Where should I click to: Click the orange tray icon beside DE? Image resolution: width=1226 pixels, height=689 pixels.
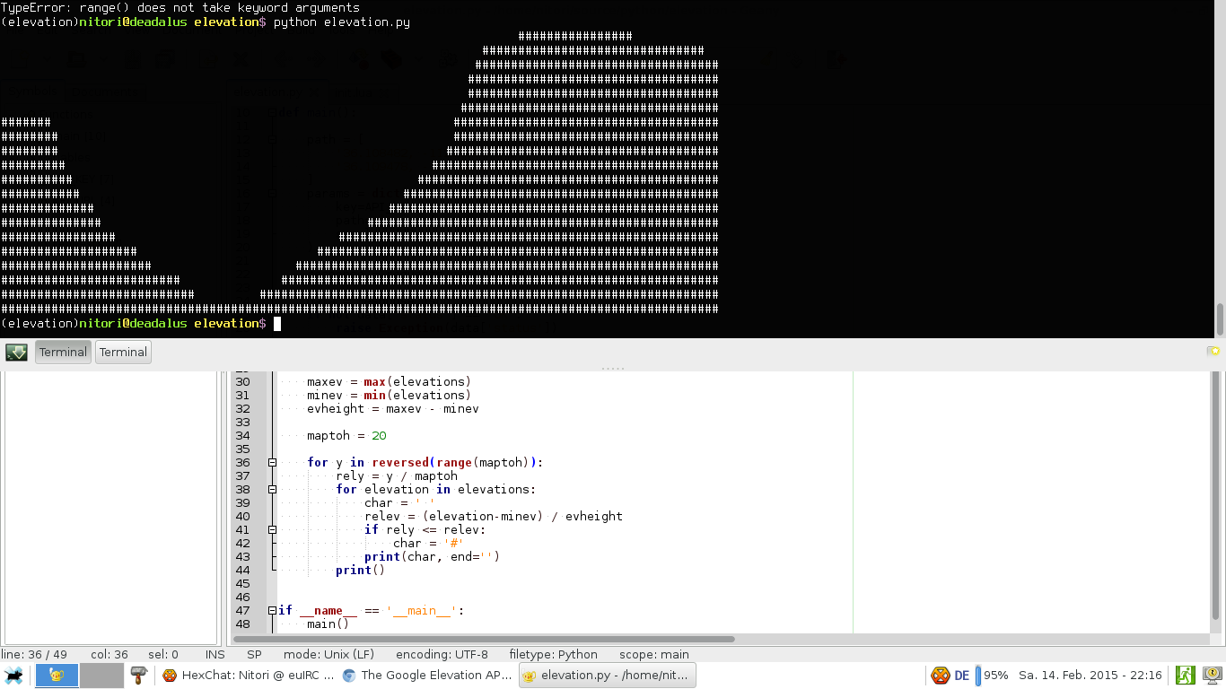pyautogui.click(x=940, y=676)
